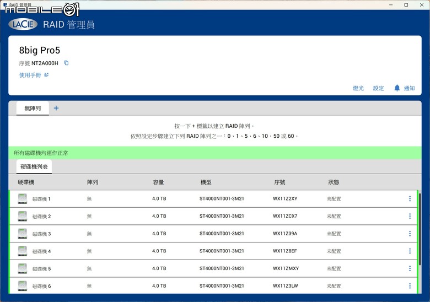Image resolution: width=430 pixels, height=302 pixels.
Task: Click the drive icon for 磁碟機 6
Action: 23,286
